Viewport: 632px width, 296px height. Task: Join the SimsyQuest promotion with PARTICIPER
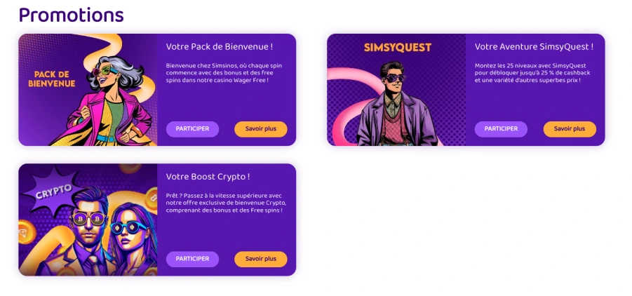[501, 129]
